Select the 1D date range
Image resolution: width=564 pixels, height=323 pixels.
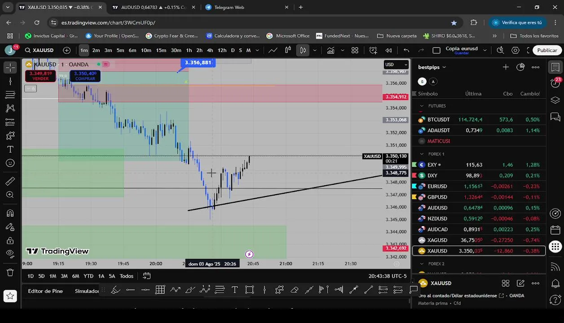31,276
